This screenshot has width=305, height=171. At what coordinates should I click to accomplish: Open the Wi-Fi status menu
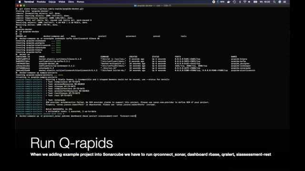click(x=244, y=2)
